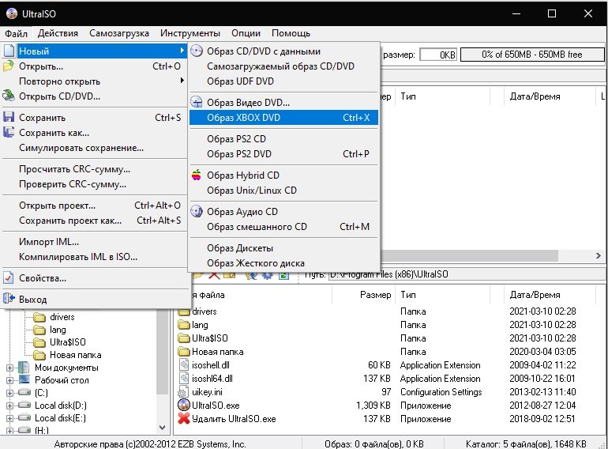This screenshot has width=608, height=449.
Task: Choose Образ Дискеты entry
Action: point(283,248)
